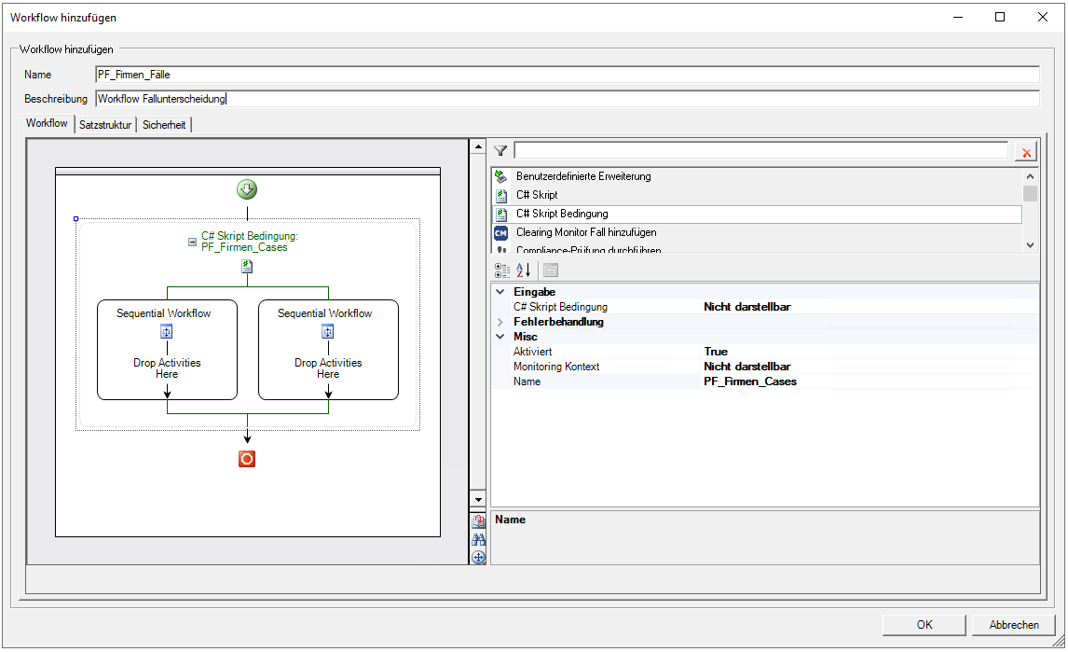This screenshot has width=1068, height=652.
Task: Click the binoculars find icon
Action: 479,539
